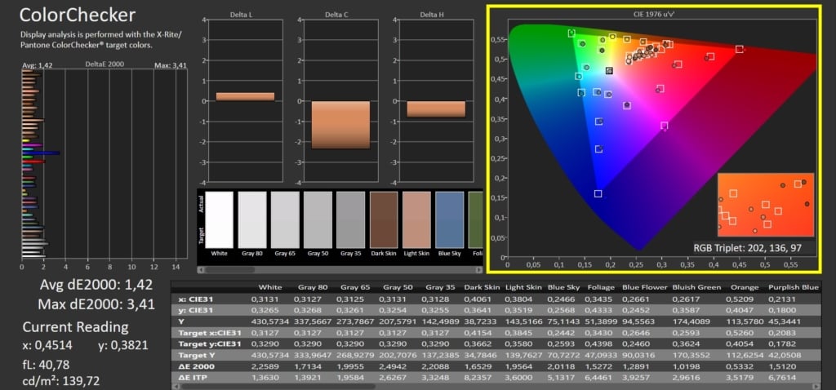This screenshot has width=836, height=390.
Task: Click Orange ΔE 2000 value 0,5332
Action: pyautogui.click(x=739, y=366)
